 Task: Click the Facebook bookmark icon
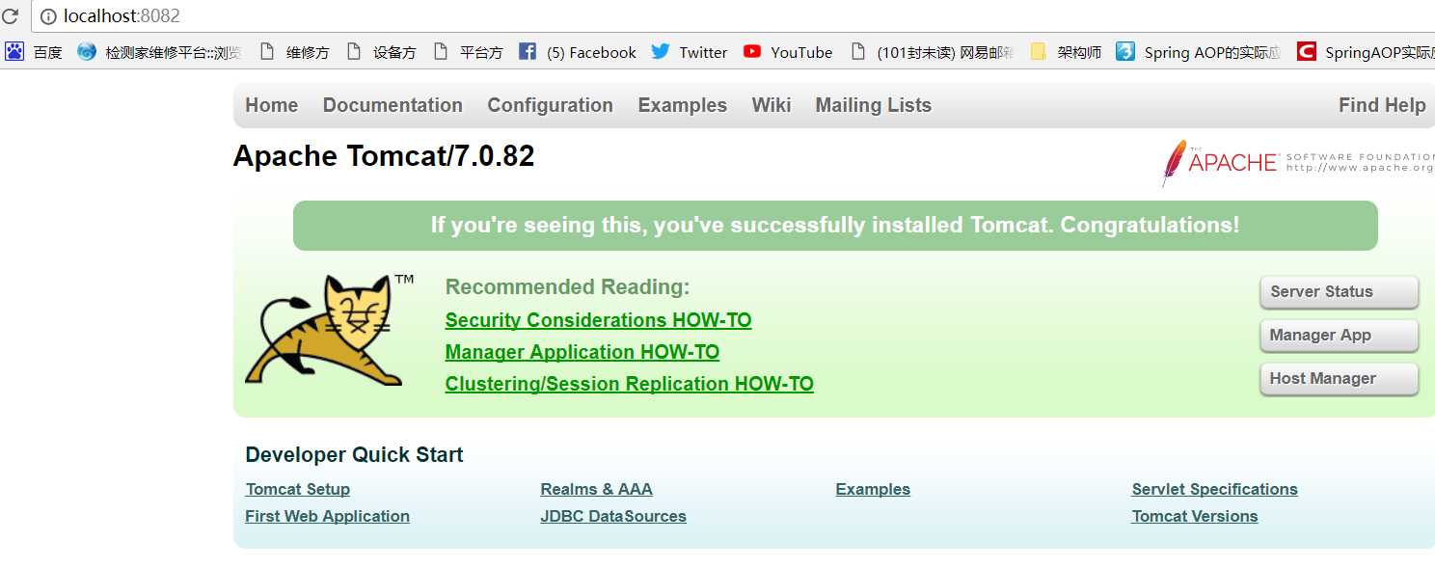pos(528,52)
